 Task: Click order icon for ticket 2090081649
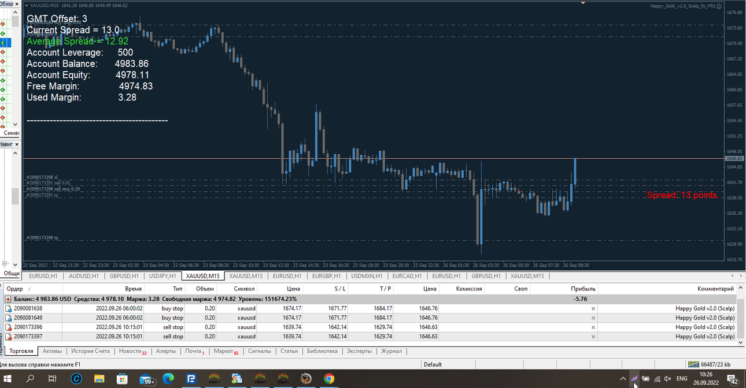click(x=8, y=318)
